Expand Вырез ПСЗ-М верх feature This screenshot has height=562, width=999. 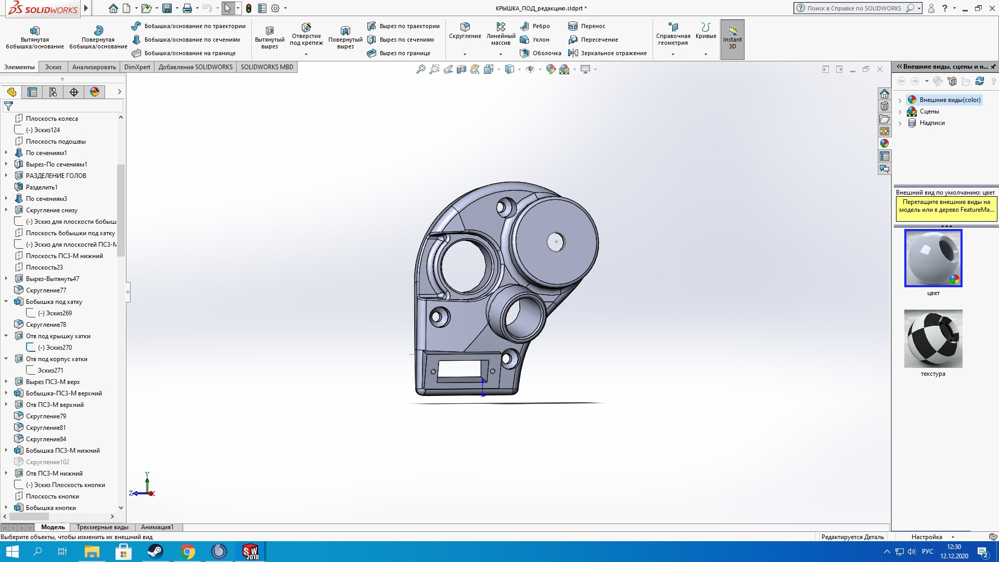click(x=6, y=382)
